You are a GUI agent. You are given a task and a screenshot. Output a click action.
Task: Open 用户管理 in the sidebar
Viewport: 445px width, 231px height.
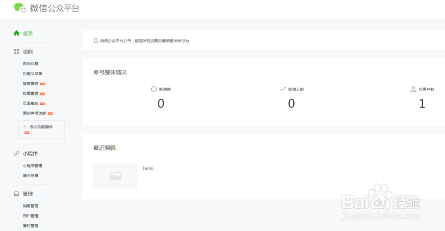(31, 216)
